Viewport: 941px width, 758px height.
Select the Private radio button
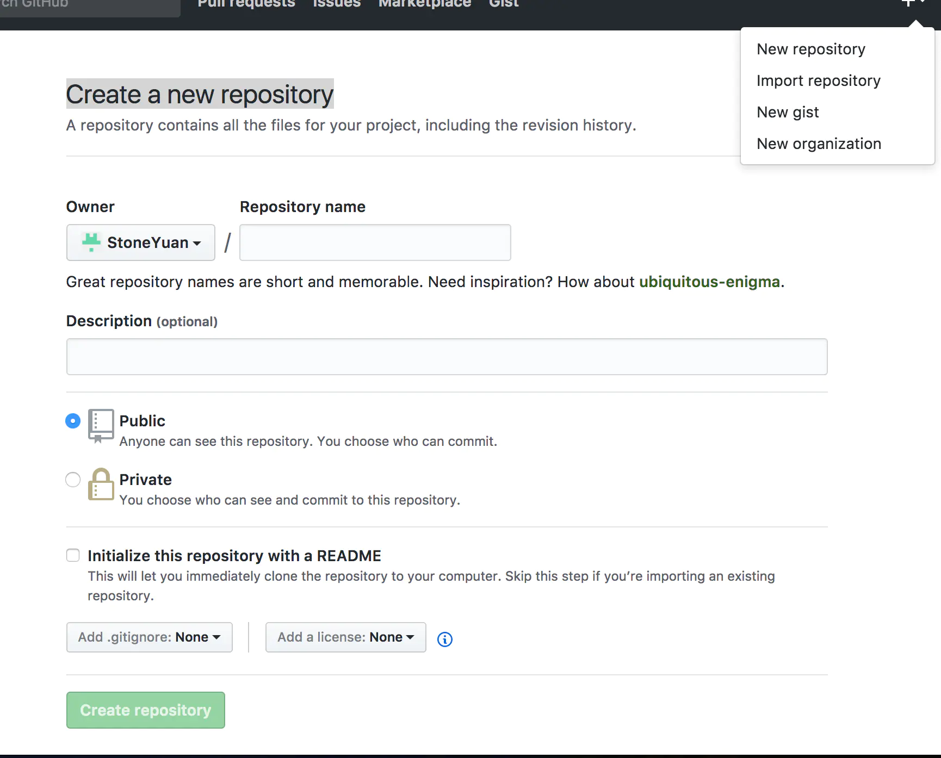click(73, 480)
